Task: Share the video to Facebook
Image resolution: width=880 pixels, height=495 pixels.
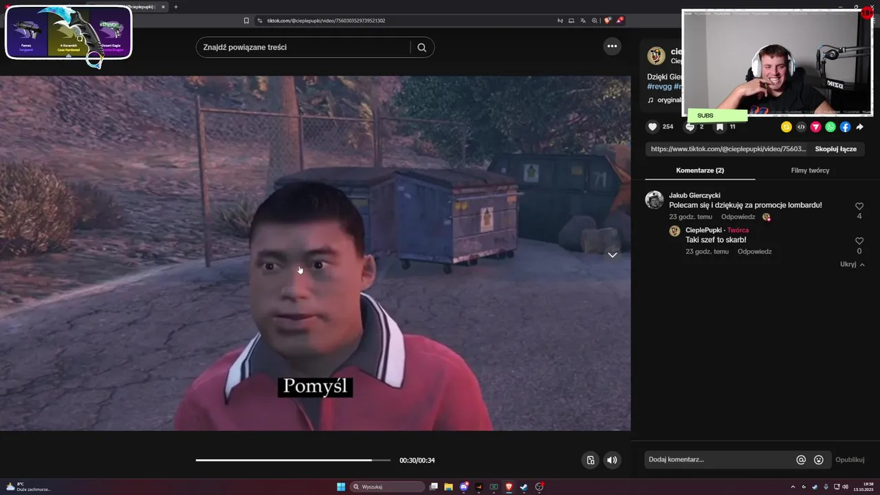Action: point(845,127)
